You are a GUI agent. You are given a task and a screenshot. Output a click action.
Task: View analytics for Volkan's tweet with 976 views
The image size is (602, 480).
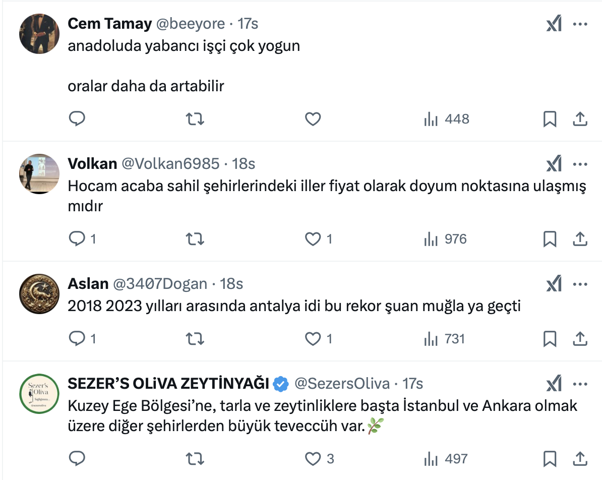point(446,239)
